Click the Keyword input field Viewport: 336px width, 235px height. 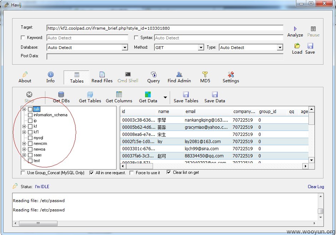(x=87, y=38)
